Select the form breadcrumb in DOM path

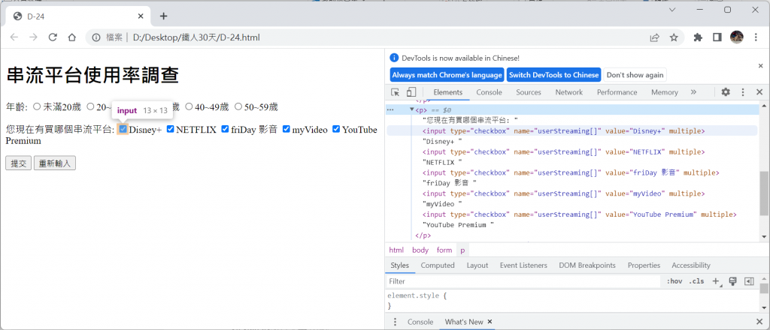444,250
